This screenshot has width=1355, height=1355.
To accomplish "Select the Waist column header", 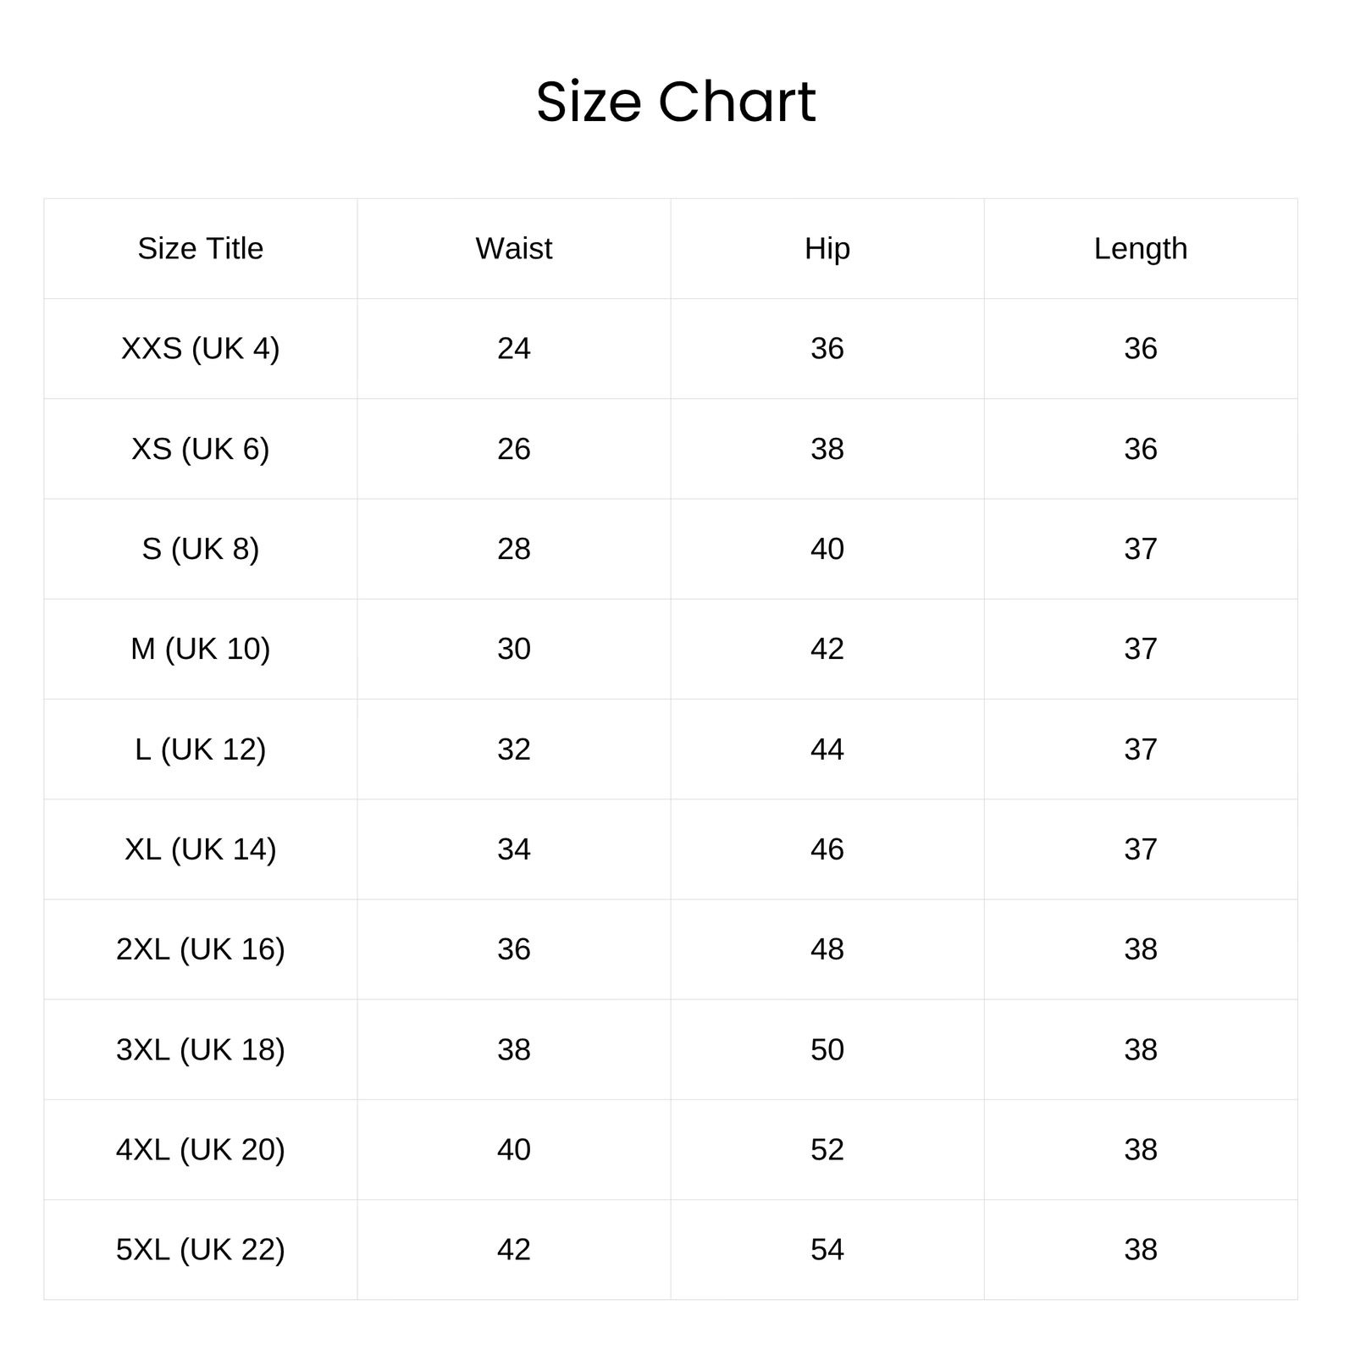I will [514, 249].
